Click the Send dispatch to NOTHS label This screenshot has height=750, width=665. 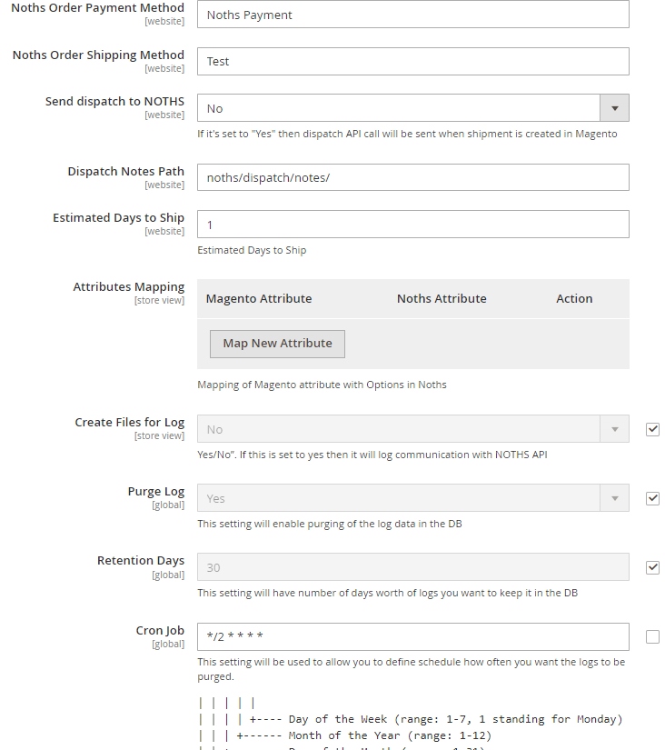click(114, 101)
